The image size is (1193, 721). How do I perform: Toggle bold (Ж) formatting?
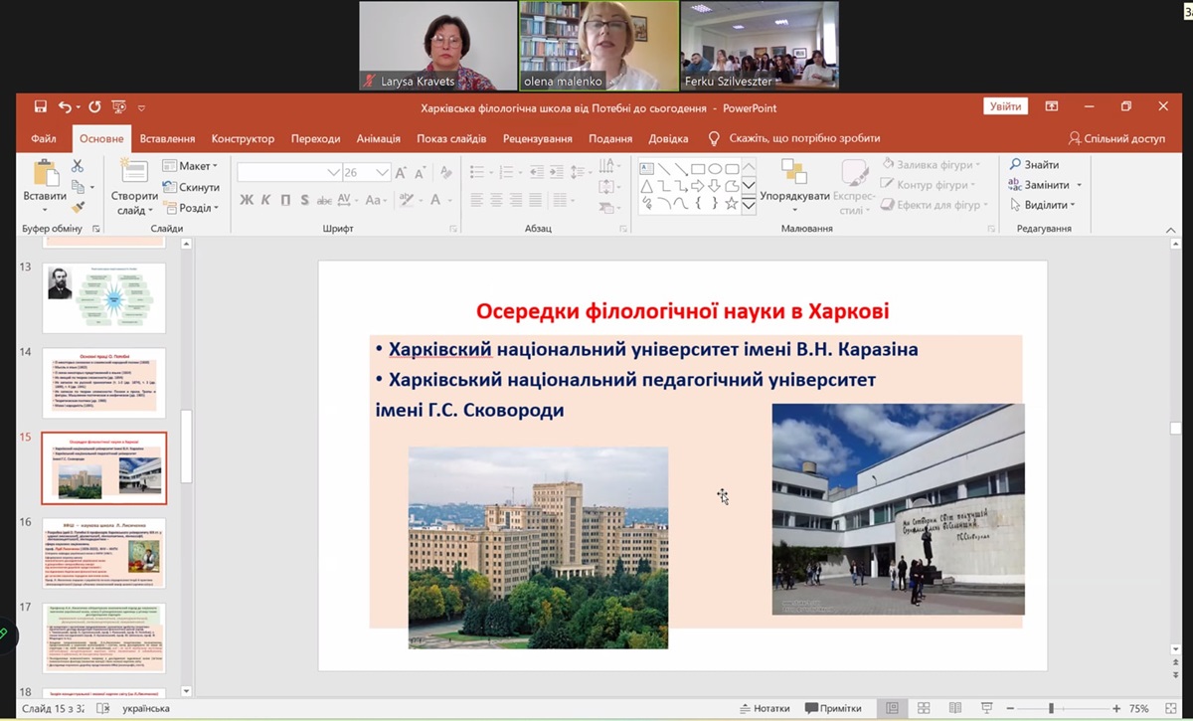point(247,200)
